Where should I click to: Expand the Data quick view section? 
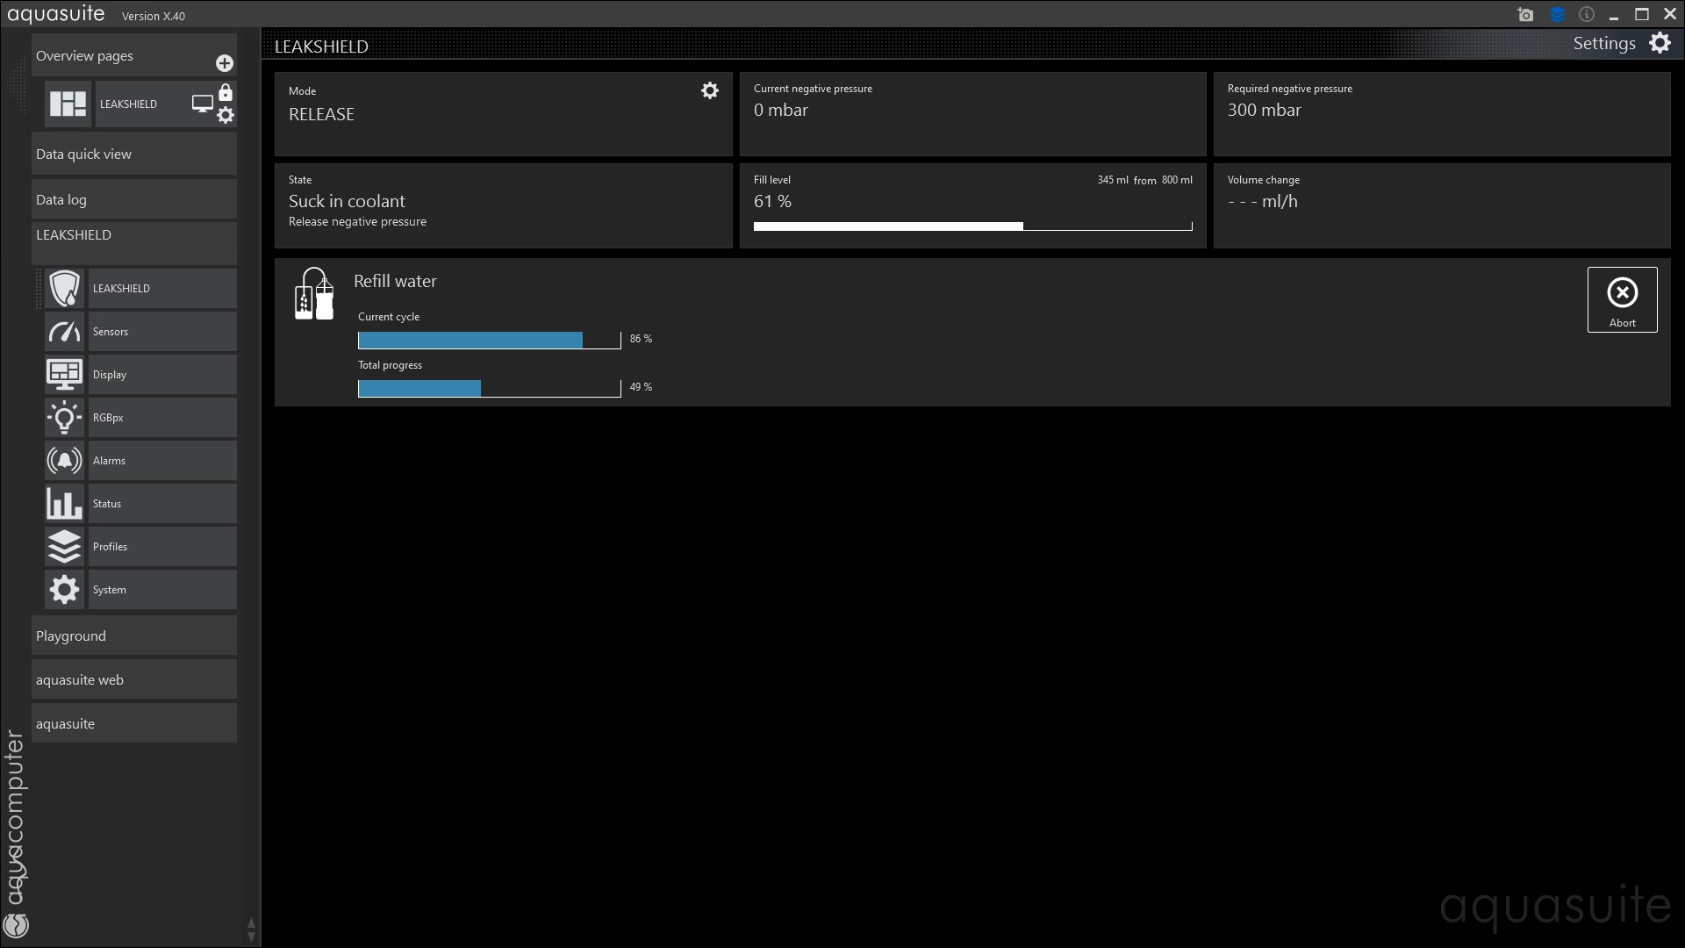point(134,154)
